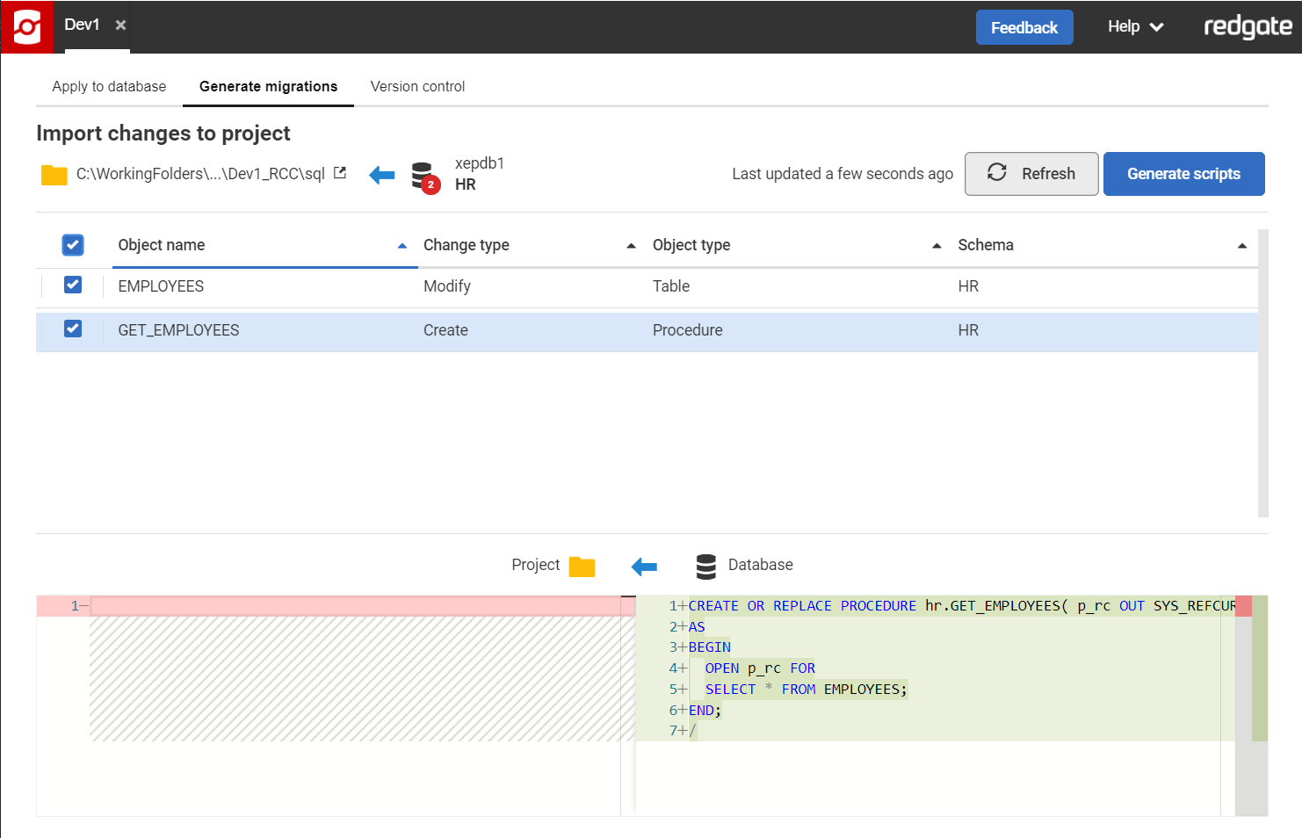Viewport: 1302px width, 838px height.
Task: Open the Version control tab
Action: tap(417, 86)
